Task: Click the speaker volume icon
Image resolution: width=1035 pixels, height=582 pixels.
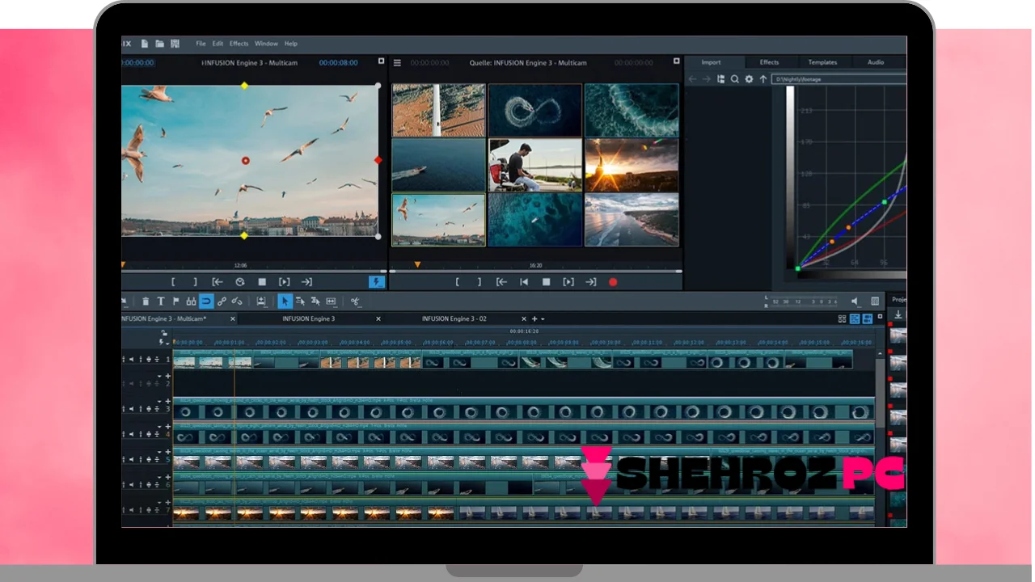Action: [x=855, y=302]
